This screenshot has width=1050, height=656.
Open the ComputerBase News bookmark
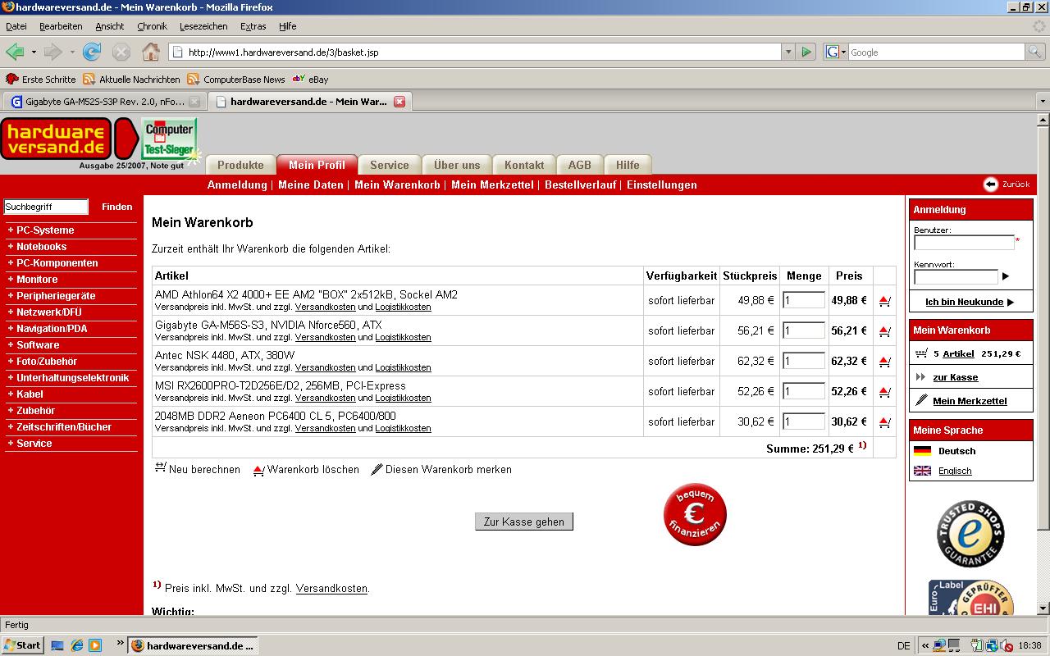[236, 80]
